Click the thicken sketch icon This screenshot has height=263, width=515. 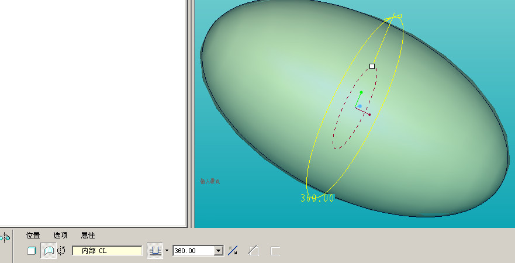(x=275, y=251)
